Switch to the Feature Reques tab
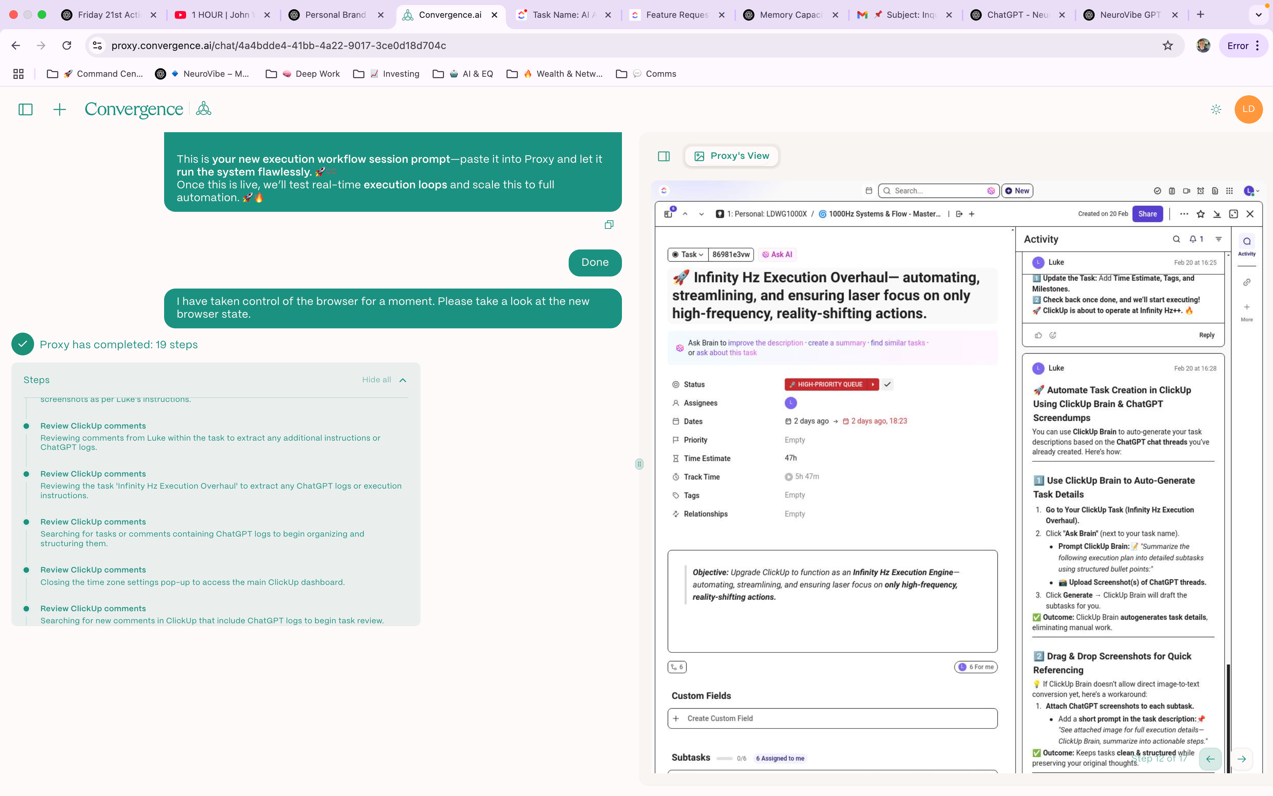 tap(677, 15)
